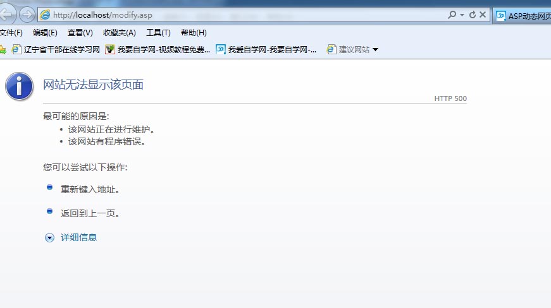Image resolution: width=551 pixels, height=308 pixels.
Task: Open the 编辑(E) menu
Action: [45, 33]
